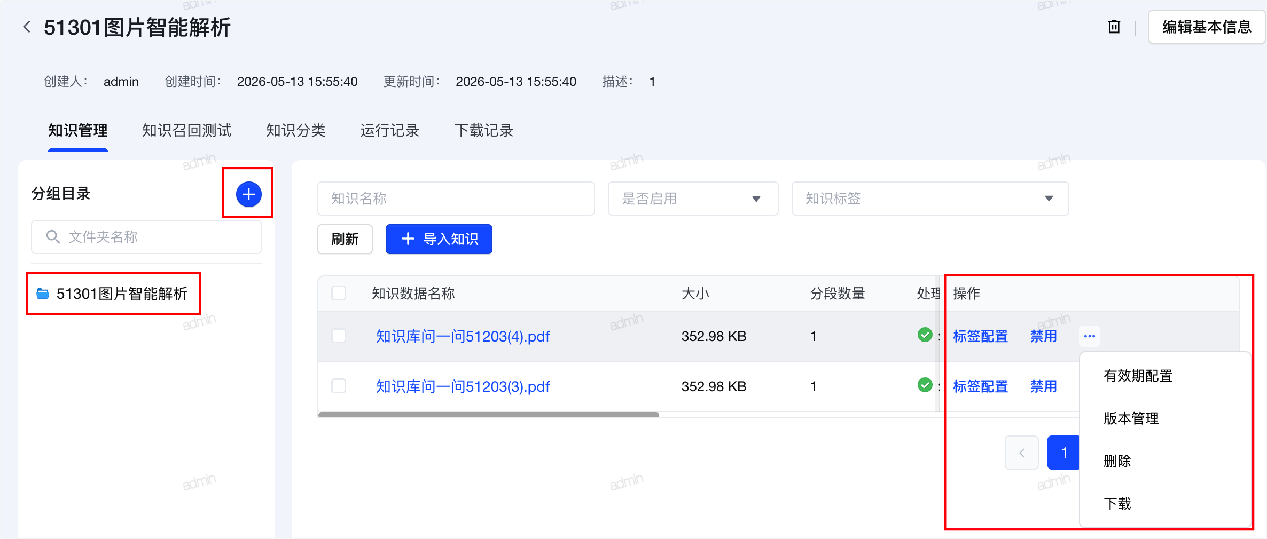
Task: Click the 导入知识 button
Action: pyautogui.click(x=439, y=239)
